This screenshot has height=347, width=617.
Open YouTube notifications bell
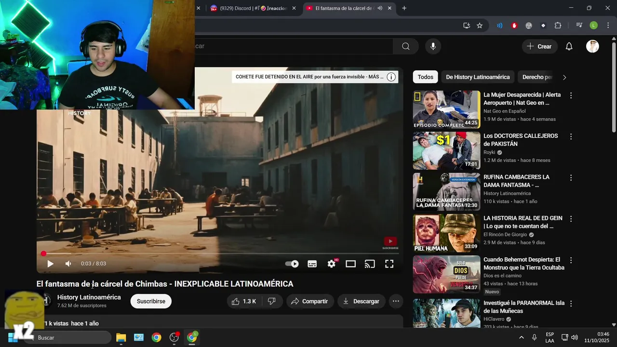coord(569,46)
